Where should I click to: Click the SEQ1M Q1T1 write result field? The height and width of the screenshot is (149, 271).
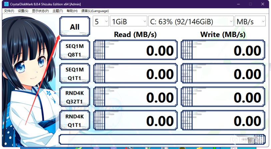click(x=223, y=73)
